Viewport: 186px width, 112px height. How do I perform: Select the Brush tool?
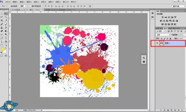click(6, 24)
